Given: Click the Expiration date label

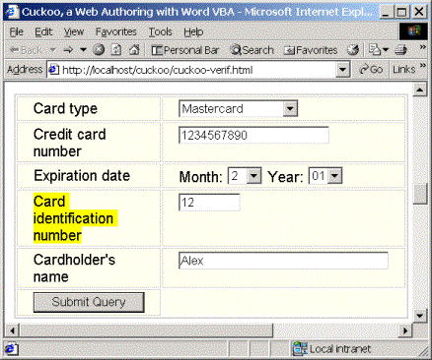Looking at the screenshot, I should 82,176.
